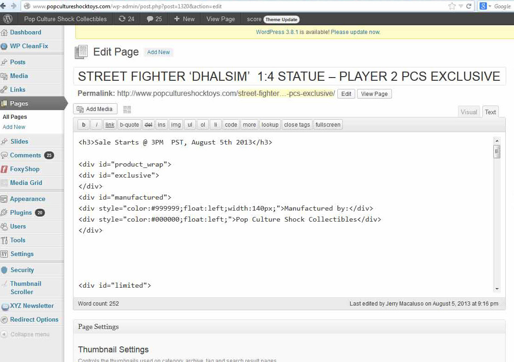Open the Google search engine dropdown
Screen dimensions: 514x362
coord(485,6)
